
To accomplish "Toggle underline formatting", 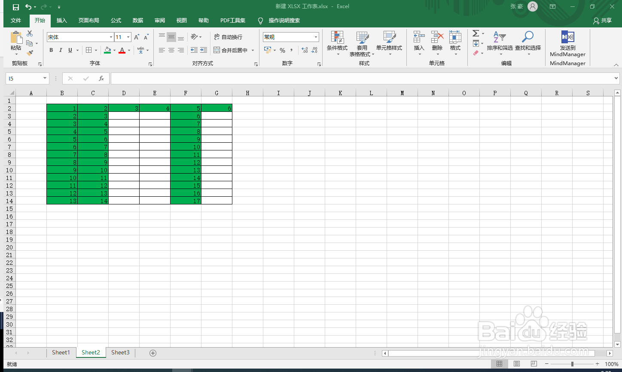I will [70, 50].
